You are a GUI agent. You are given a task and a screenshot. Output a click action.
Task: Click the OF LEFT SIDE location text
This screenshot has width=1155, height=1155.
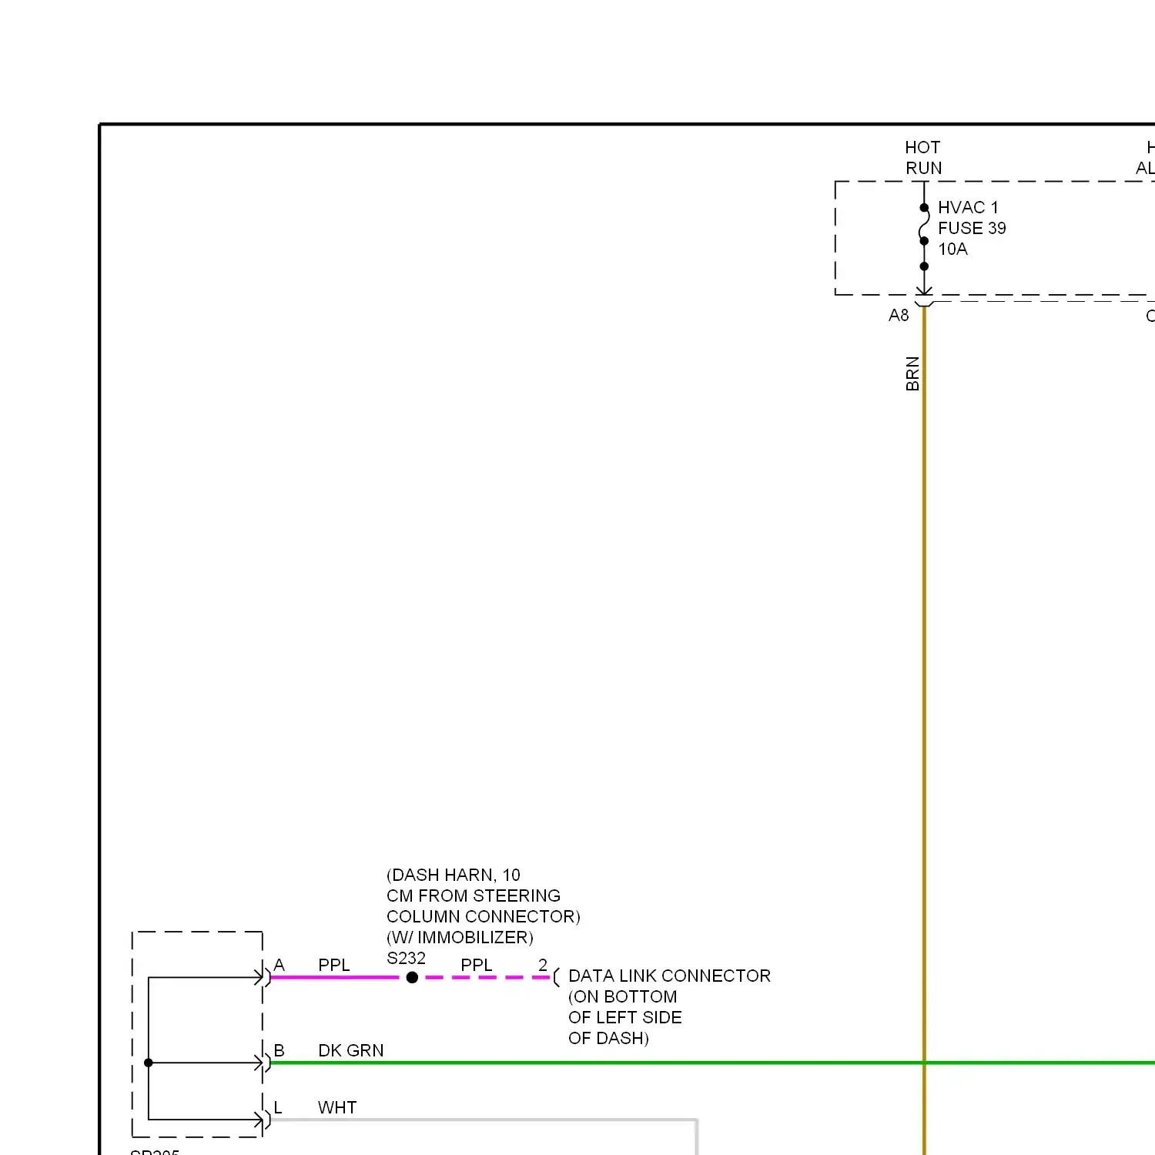click(625, 1017)
